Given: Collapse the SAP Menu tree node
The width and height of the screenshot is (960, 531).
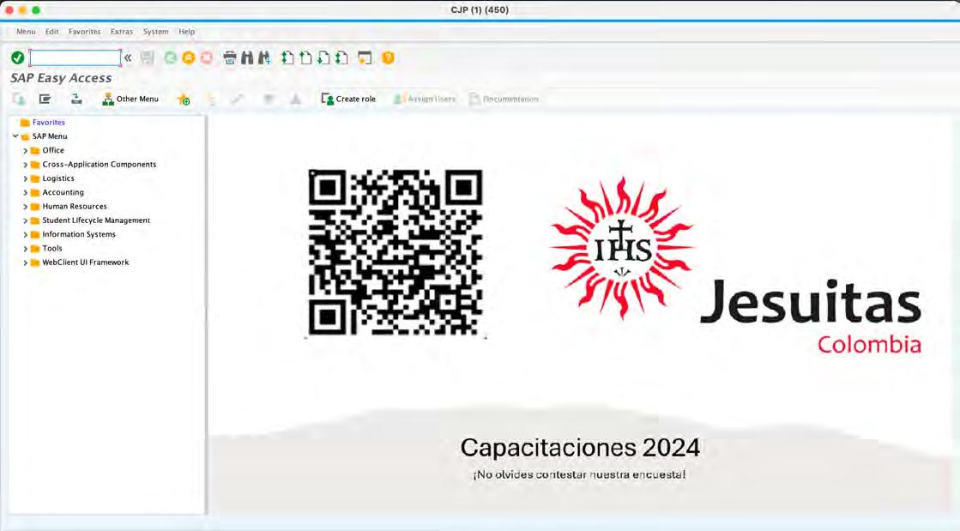Looking at the screenshot, I should pos(15,136).
